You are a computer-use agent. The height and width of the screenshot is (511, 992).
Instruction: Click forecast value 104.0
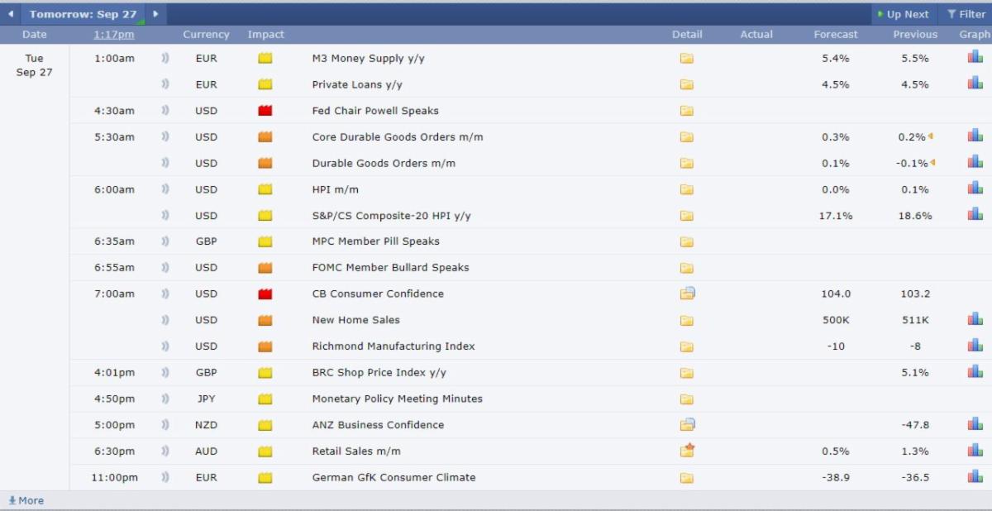tap(836, 294)
